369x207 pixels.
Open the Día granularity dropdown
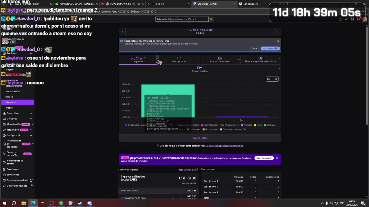[x=272, y=79]
